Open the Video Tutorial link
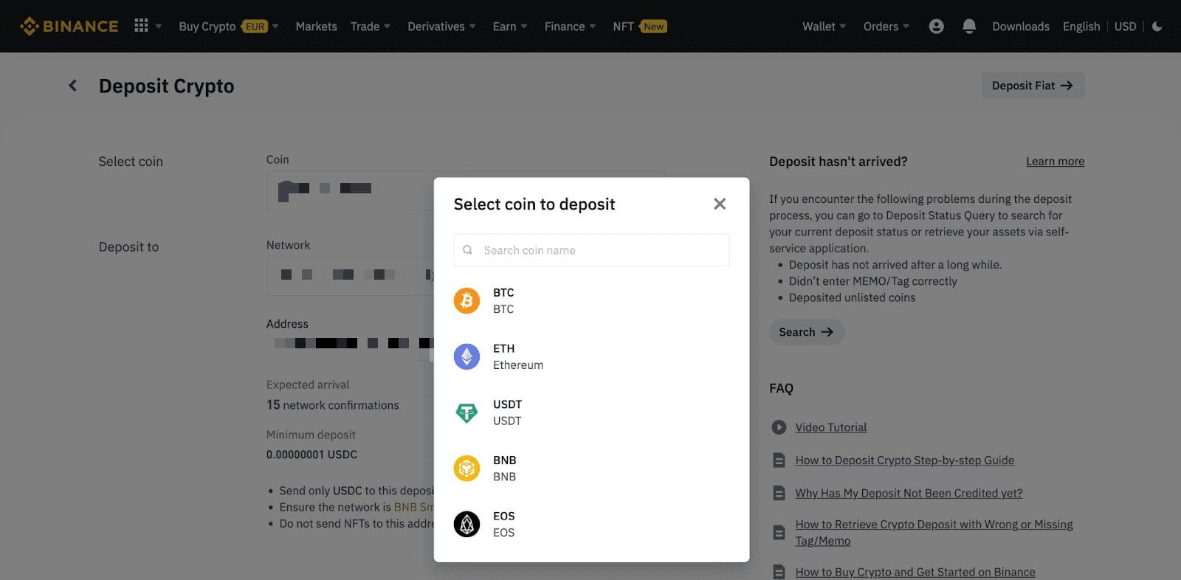Viewport: 1181px width, 580px height. tap(831, 427)
